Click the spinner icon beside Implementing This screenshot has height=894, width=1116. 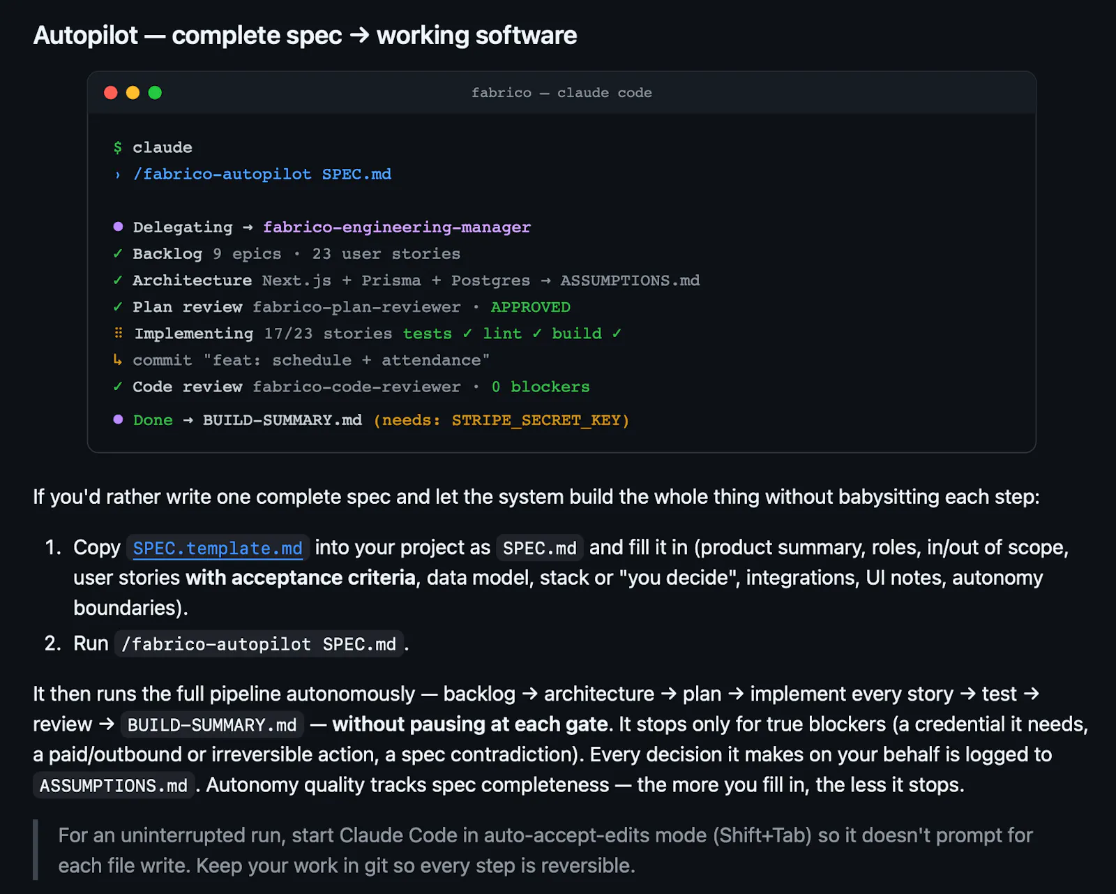click(119, 333)
